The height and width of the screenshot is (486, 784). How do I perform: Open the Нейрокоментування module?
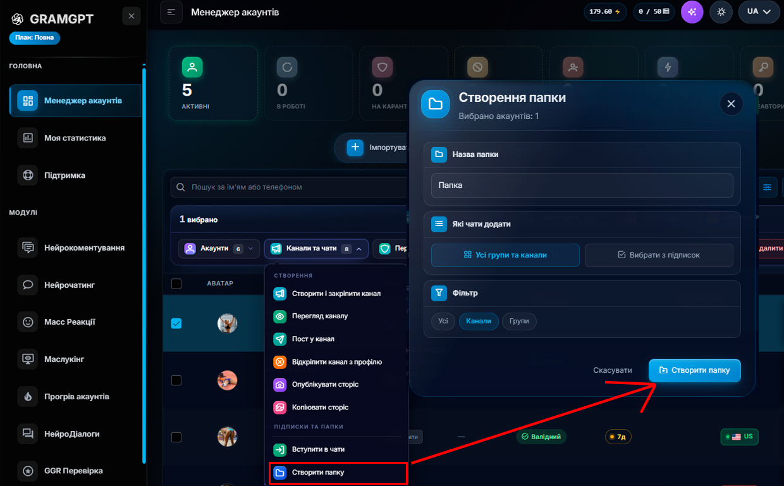76,247
